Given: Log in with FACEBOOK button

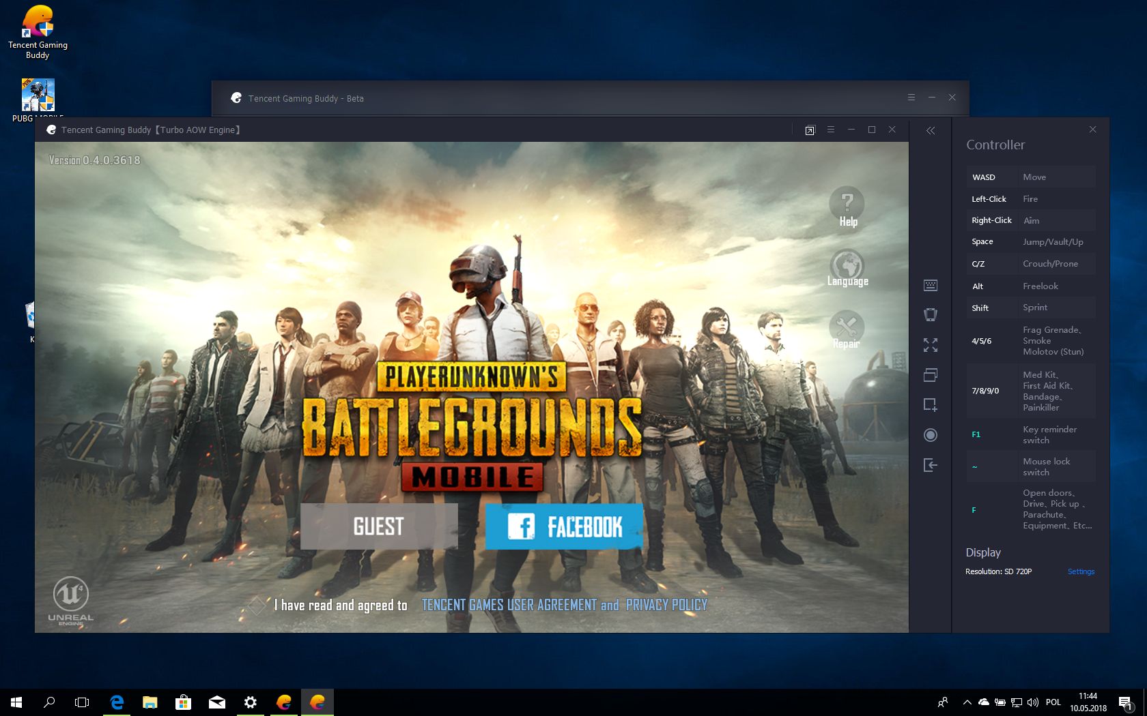Looking at the screenshot, I should click(x=564, y=526).
